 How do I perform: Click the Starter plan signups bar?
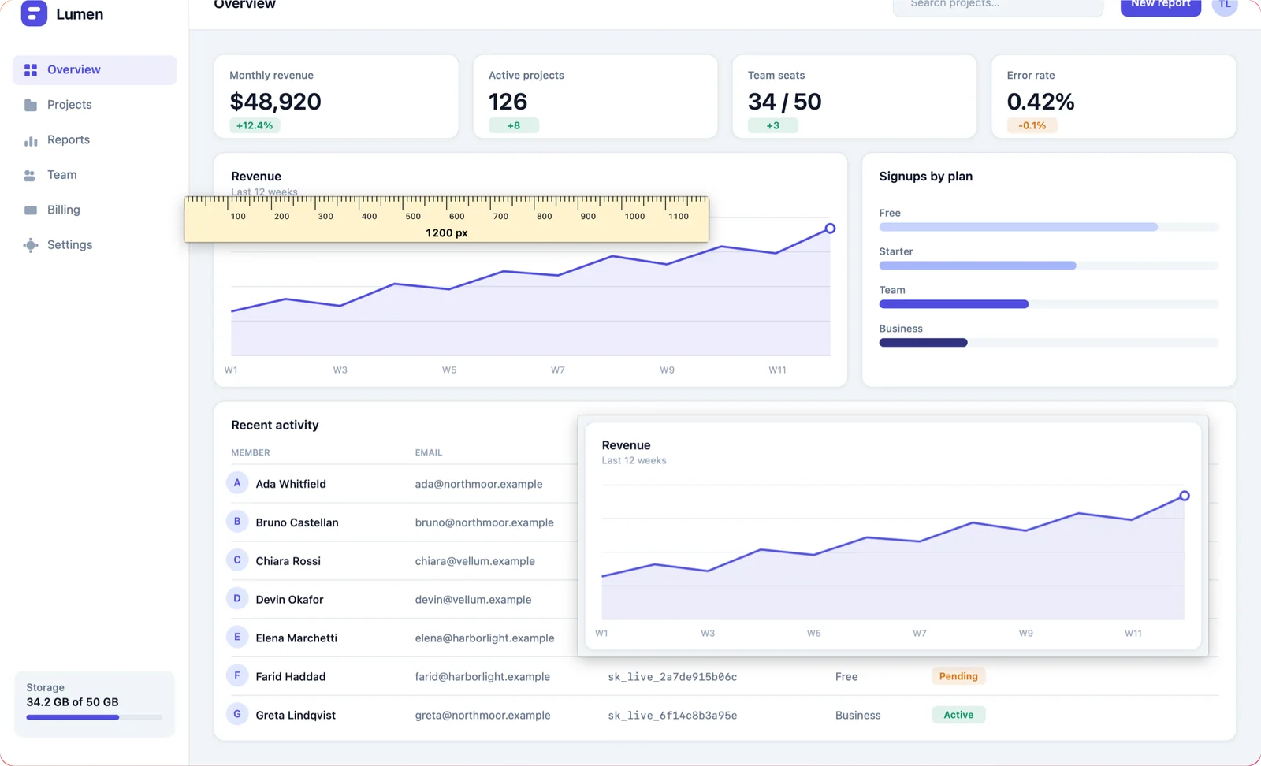pos(1049,266)
